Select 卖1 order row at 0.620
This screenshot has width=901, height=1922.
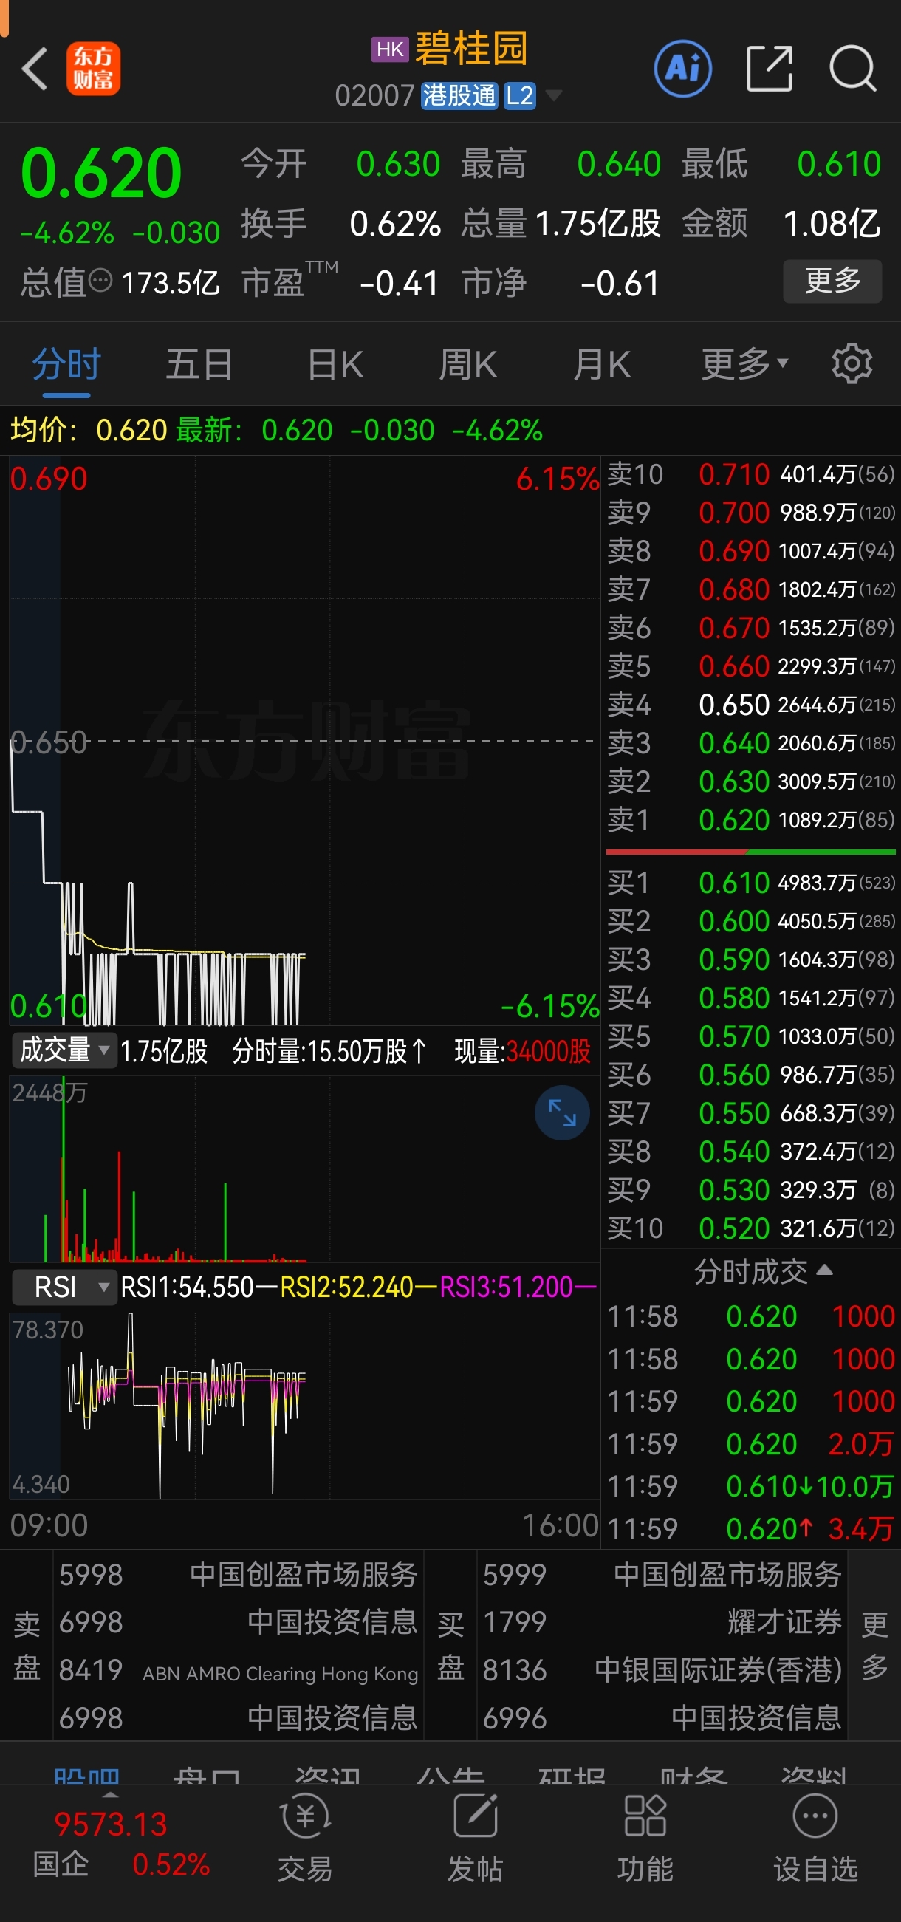click(x=750, y=820)
